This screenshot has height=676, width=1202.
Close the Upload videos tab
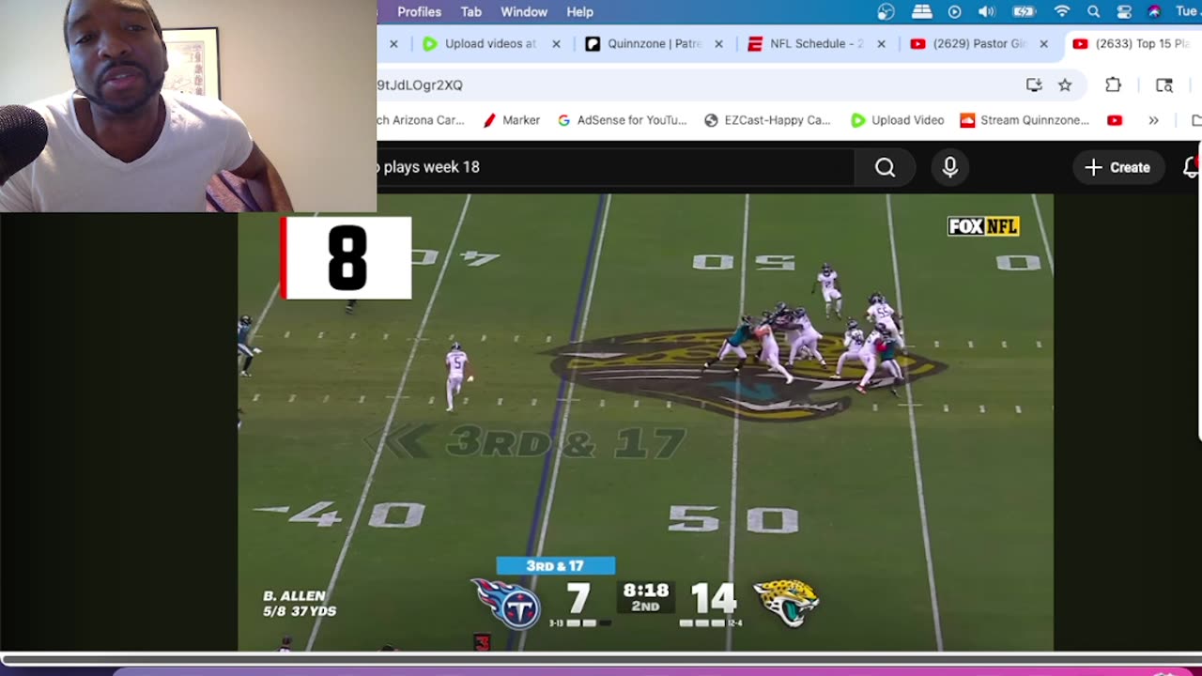point(556,44)
